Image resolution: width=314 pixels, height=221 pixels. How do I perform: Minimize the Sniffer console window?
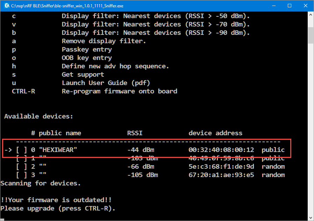click(273, 6)
